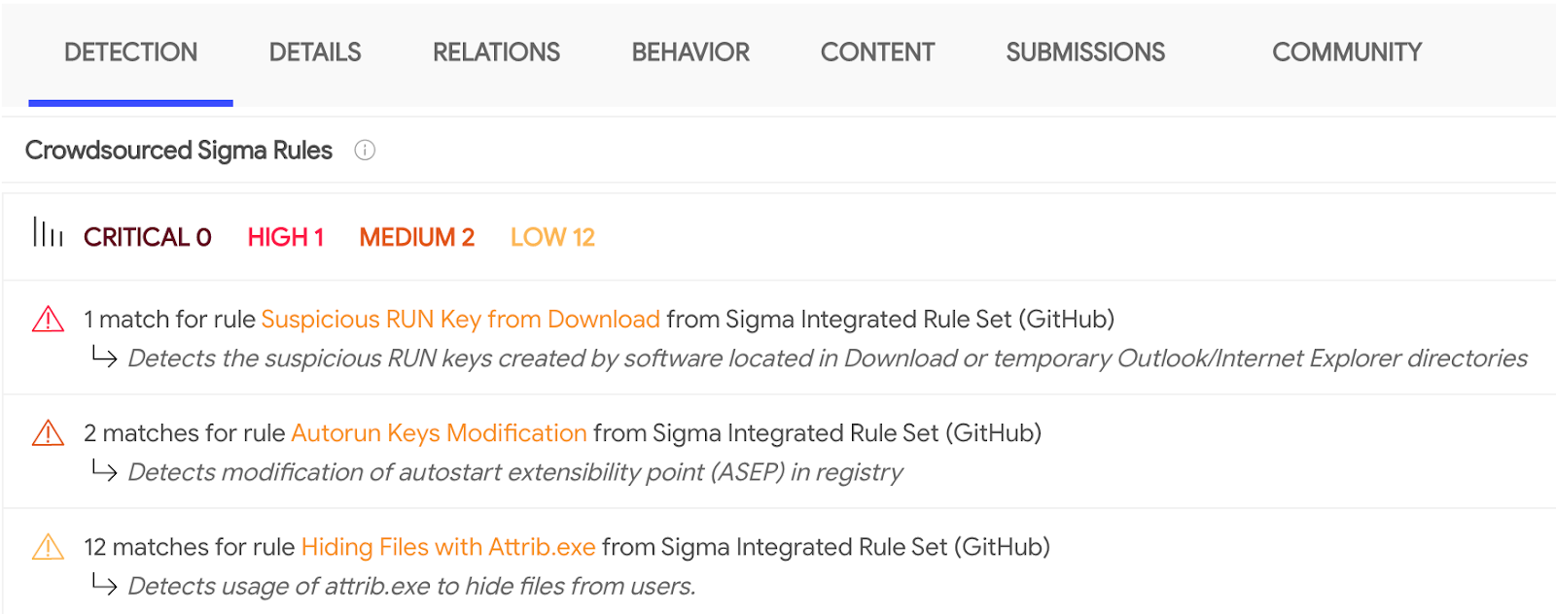
Task: Open the SUBMISSIONS tab
Action: 1085,52
